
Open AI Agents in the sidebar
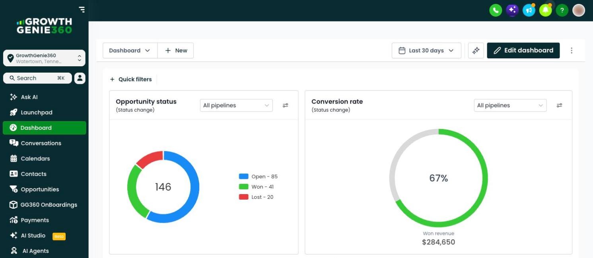44,251
